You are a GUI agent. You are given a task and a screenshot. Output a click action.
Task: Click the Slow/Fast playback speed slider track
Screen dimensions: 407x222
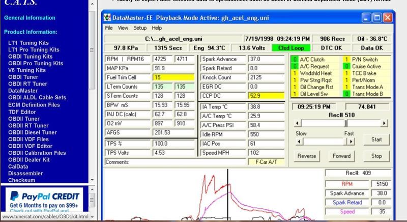[x=325, y=142]
